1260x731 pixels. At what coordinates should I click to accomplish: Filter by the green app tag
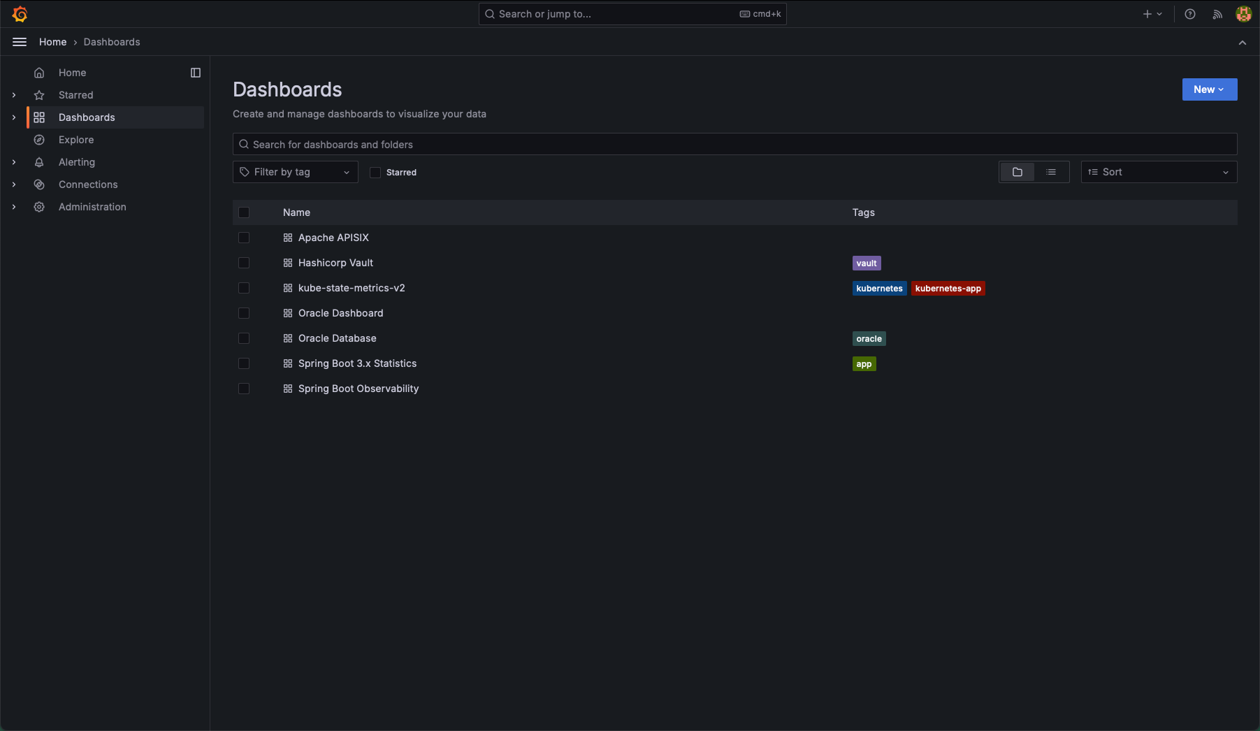pyautogui.click(x=864, y=364)
